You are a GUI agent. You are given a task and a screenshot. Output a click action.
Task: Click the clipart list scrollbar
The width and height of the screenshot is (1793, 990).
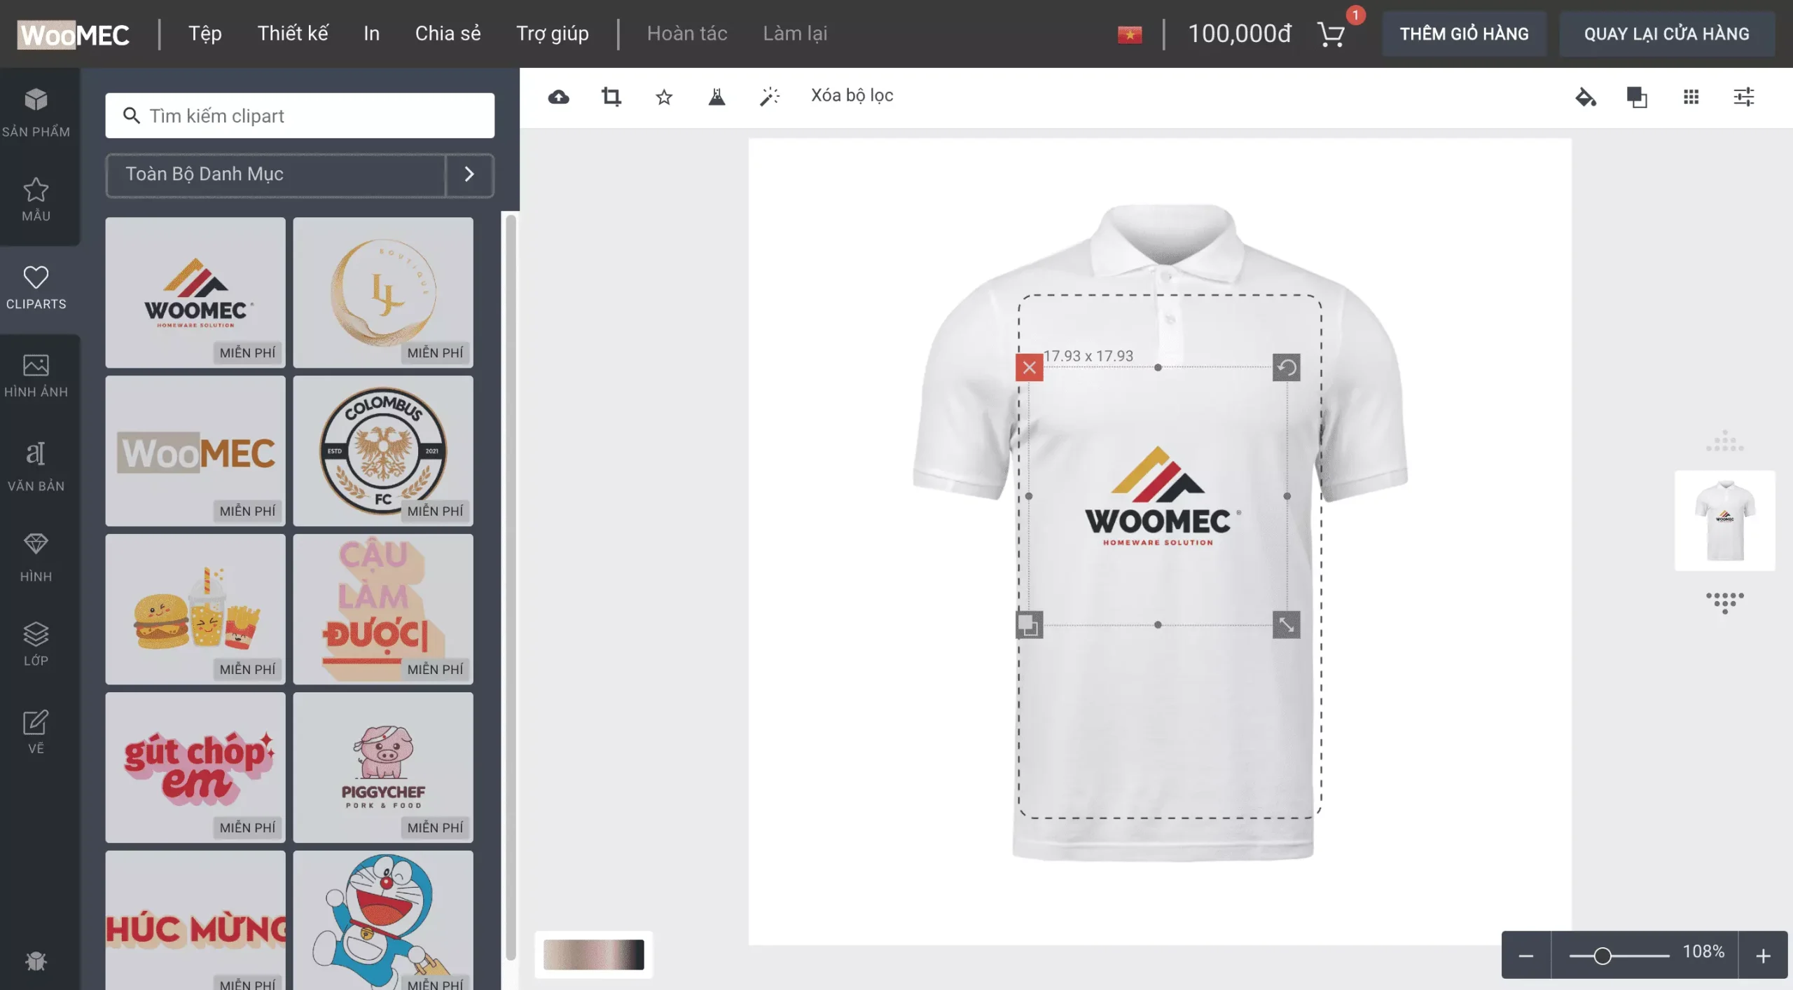click(511, 589)
